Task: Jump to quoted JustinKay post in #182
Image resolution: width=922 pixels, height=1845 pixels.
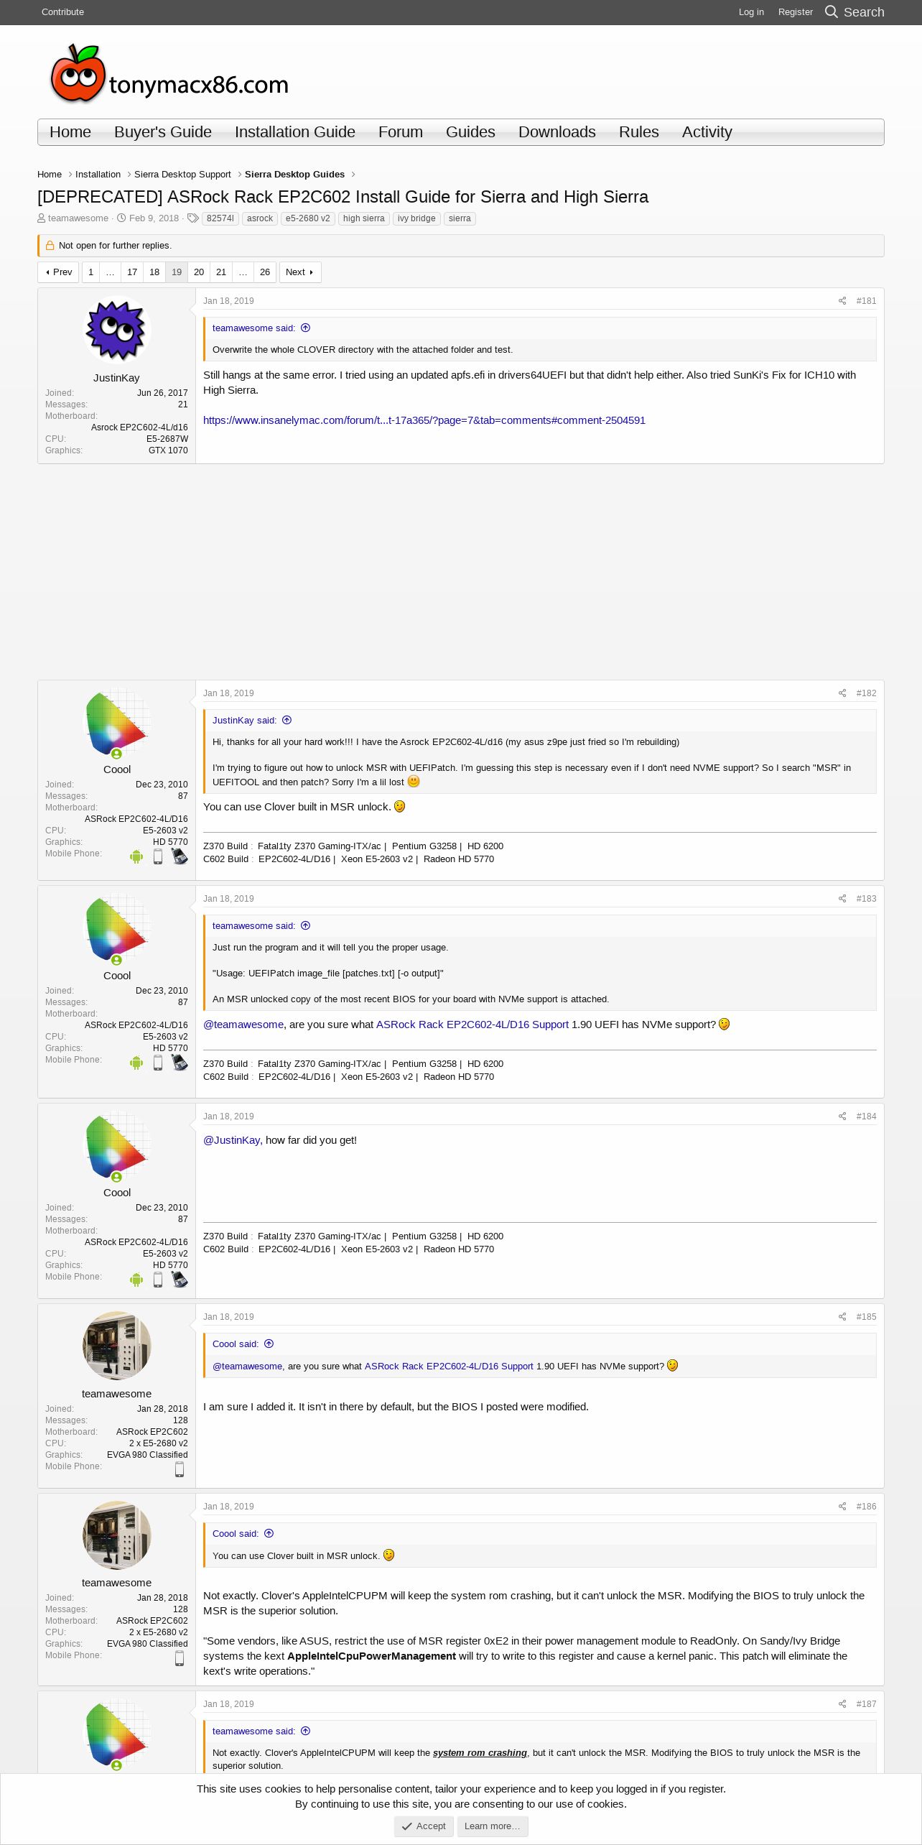Action: click(287, 720)
